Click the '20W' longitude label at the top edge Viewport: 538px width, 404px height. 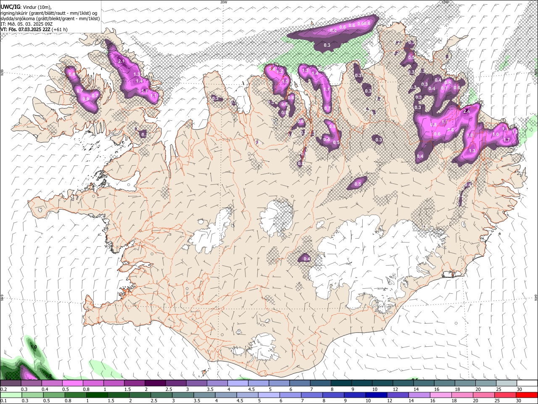[224, 2]
